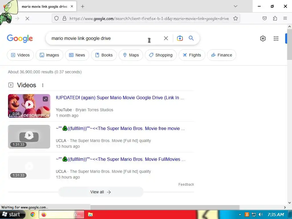
Task: Click the View all videos button
Action: click(101, 192)
